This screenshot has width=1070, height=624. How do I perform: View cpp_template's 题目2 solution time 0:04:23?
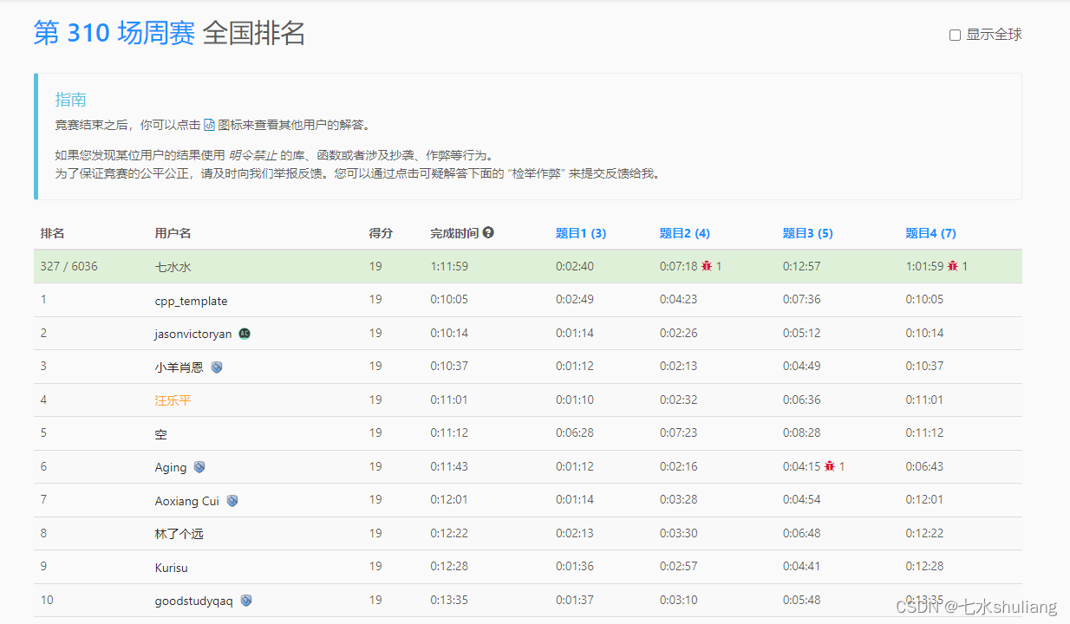click(679, 300)
